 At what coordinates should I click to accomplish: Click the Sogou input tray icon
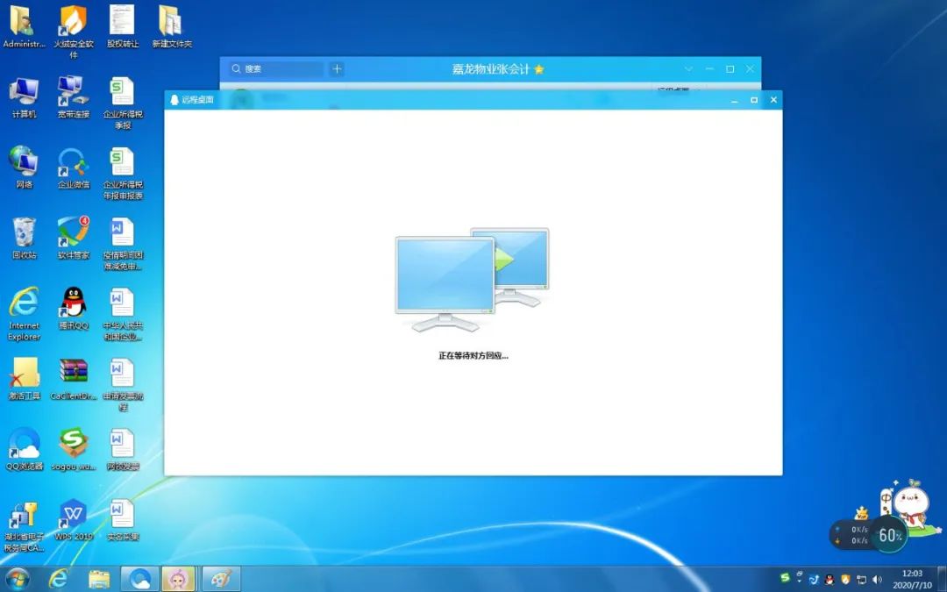[x=785, y=579]
